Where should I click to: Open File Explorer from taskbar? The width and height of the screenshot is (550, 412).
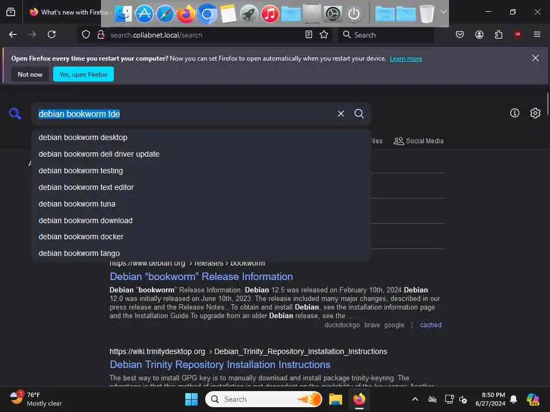point(335,399)
